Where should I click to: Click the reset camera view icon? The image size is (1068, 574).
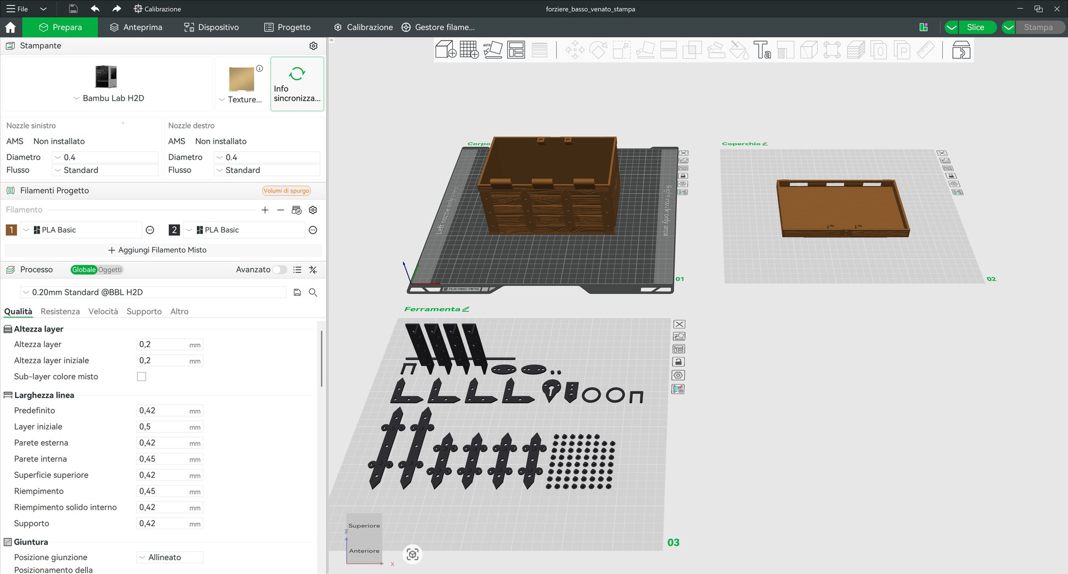(x=412, y=554)
